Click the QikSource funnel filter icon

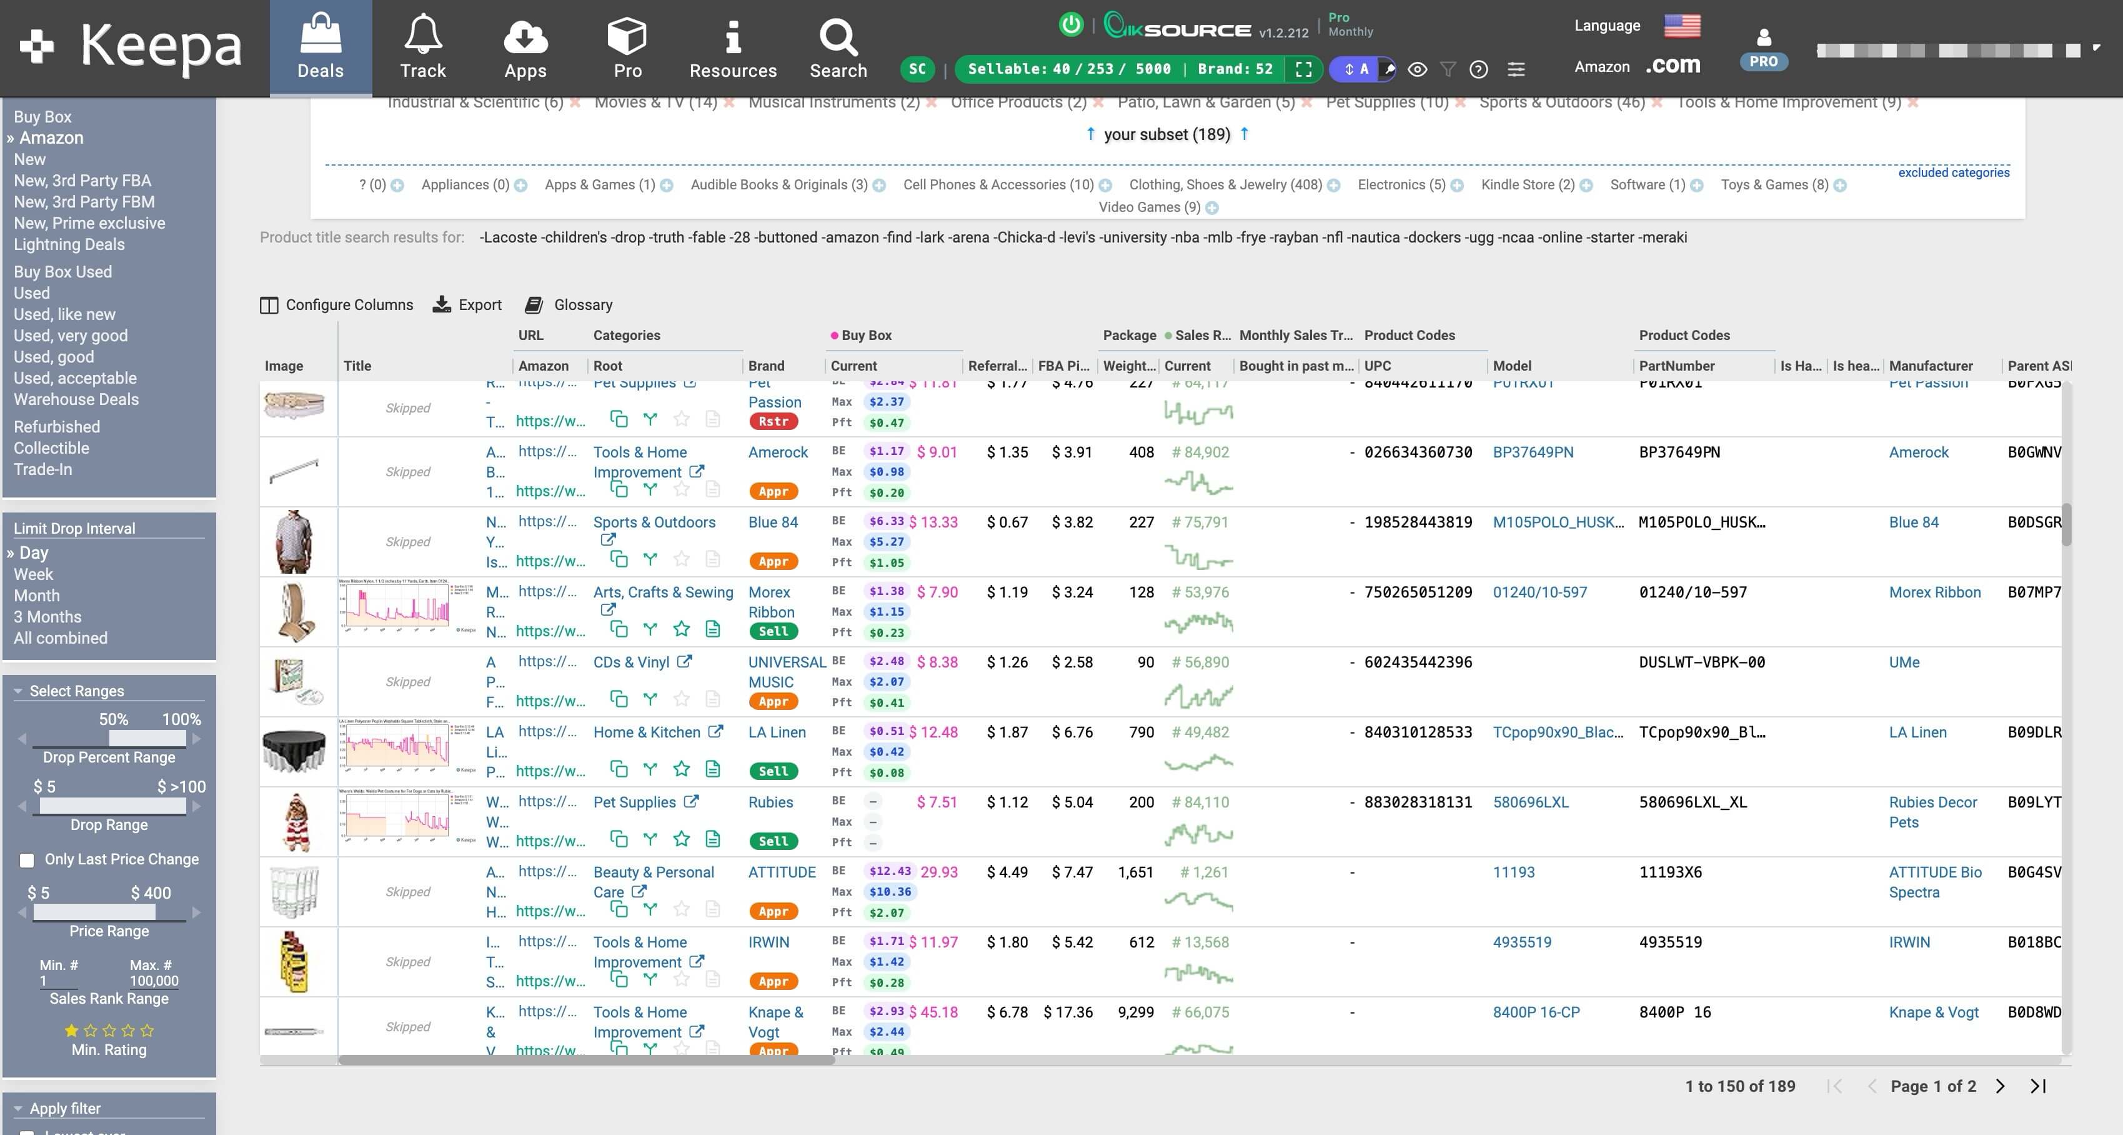(x=1448, y=70)
